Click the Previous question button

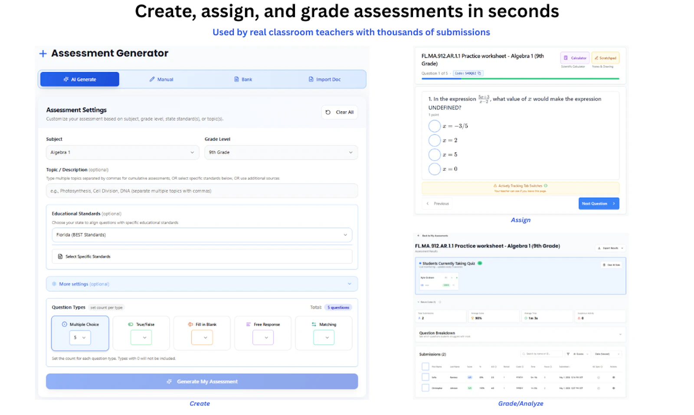pos(438,203)
